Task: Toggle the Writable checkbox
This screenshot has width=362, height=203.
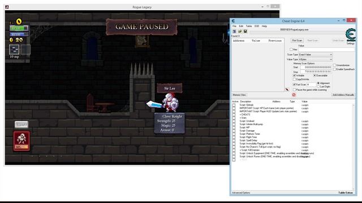Action: (294, 76)
